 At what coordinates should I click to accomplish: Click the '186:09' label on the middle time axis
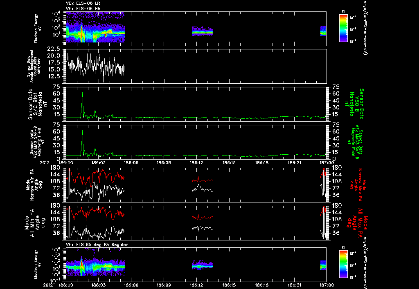pyautogui.click(x=164, y=162)
